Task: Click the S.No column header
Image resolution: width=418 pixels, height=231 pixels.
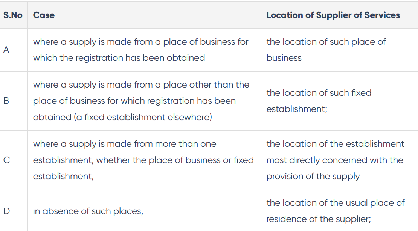Action: point(13,15)
